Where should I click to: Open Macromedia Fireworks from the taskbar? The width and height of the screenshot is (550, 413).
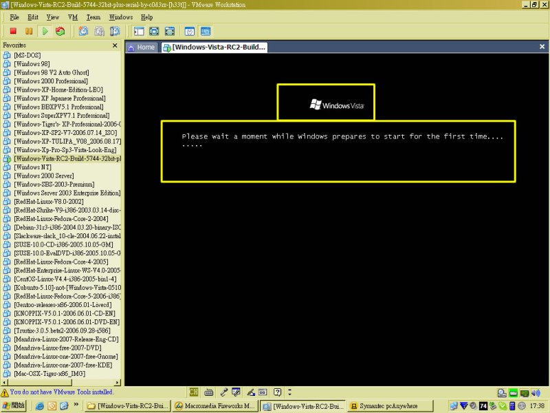click(x=215, y=406)
